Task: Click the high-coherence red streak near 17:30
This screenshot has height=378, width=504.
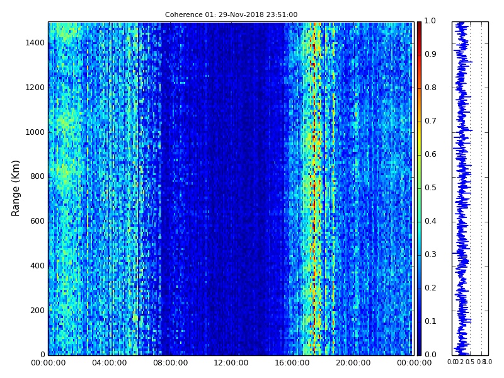Action: coord(314,188)
